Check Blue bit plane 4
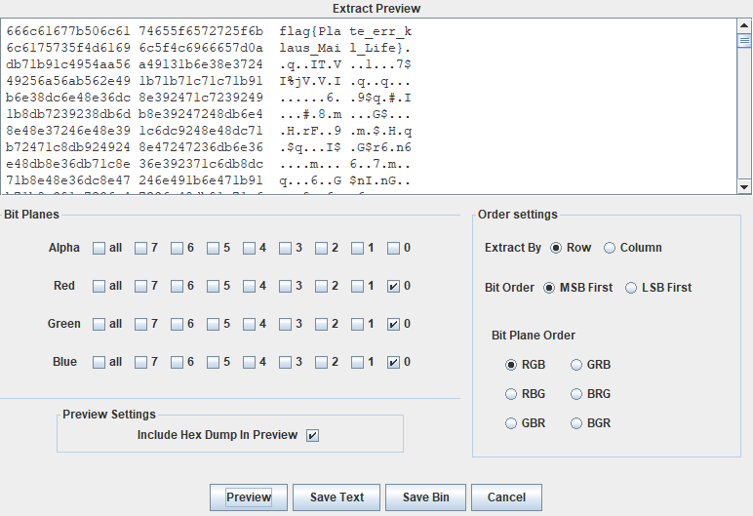 [249, 362]
